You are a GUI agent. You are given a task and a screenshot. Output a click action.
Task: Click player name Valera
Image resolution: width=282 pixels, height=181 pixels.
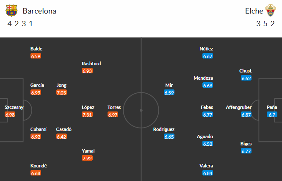[207, 166]
